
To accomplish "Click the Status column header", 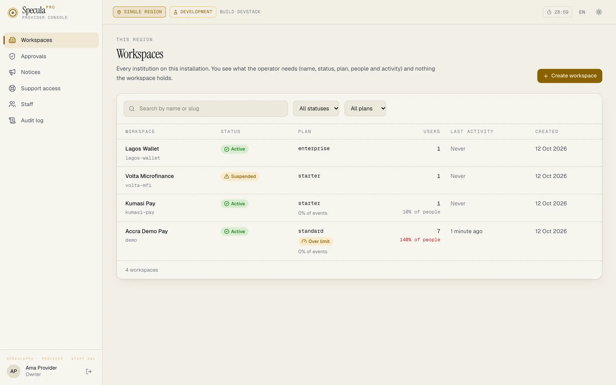I will 230,132.
